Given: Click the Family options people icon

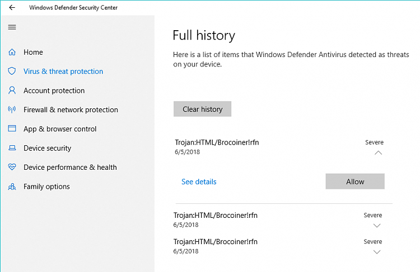Looking at the screenshot, I should [12, 186].
